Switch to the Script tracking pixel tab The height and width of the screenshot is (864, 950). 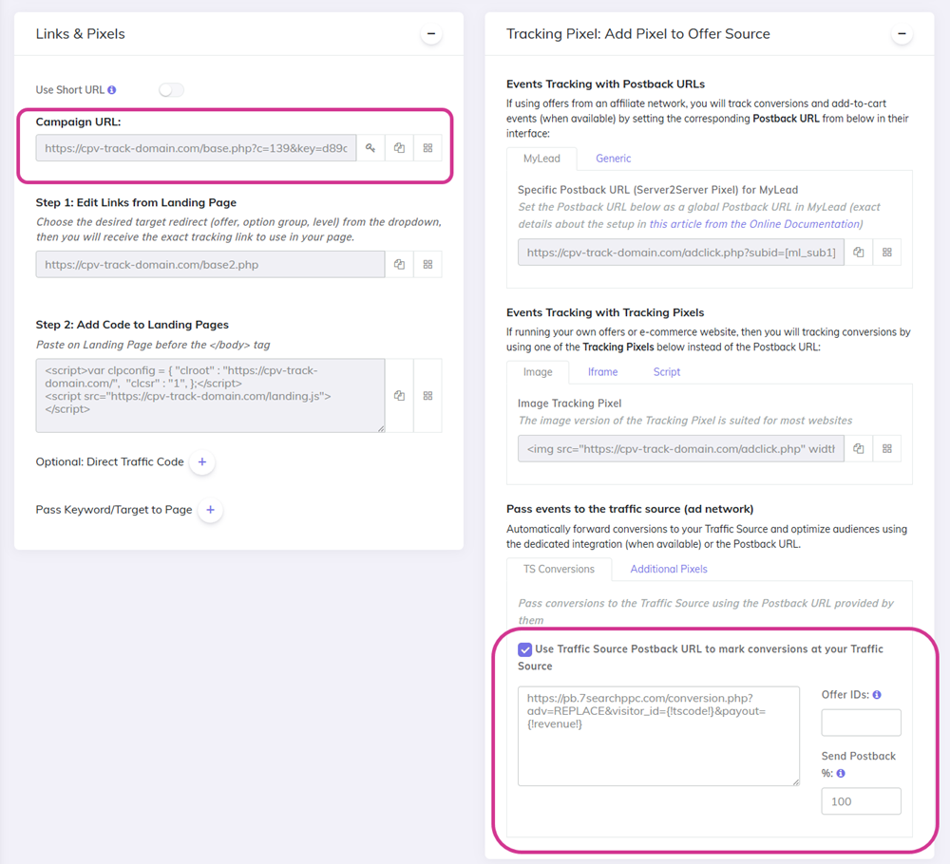[667, 372]
